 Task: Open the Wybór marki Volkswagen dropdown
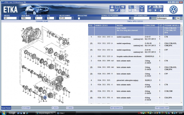pyautogui.click(x=165, y=18)
